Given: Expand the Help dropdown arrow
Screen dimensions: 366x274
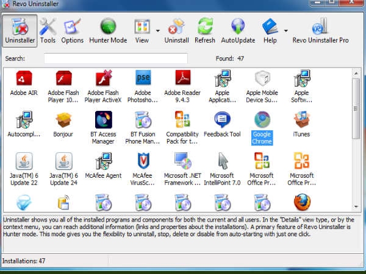Looking at the screenshot, I should pos(286,31).
